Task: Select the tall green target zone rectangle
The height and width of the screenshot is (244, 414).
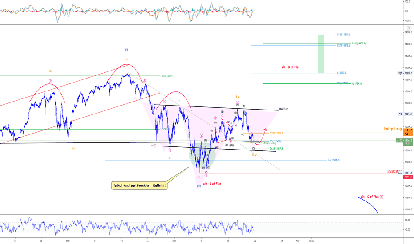Action: pyautogui.click(x=321, y=54)
